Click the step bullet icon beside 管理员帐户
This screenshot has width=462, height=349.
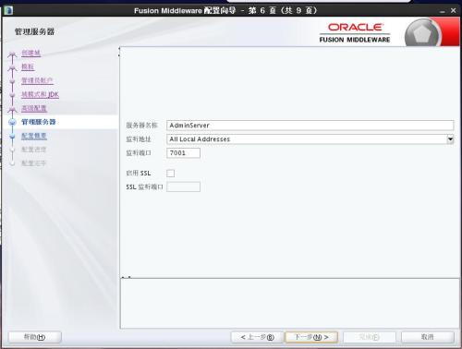[12, 81]
